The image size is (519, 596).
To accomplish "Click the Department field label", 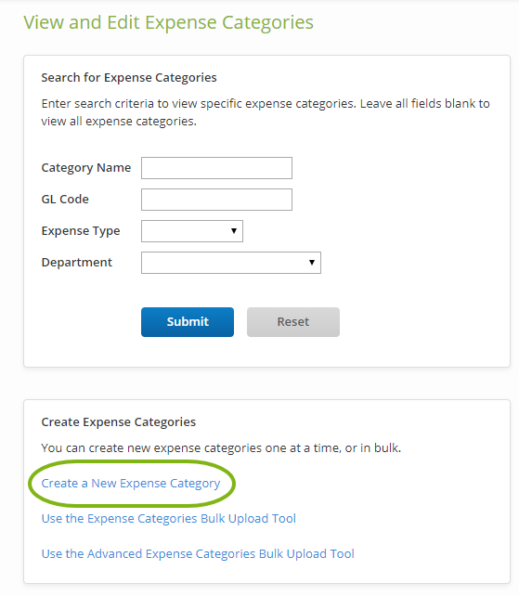I will coord(77,263).
